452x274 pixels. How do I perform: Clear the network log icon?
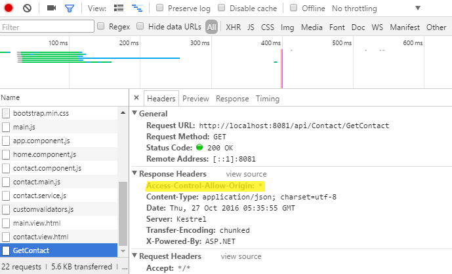coord(27,8)
